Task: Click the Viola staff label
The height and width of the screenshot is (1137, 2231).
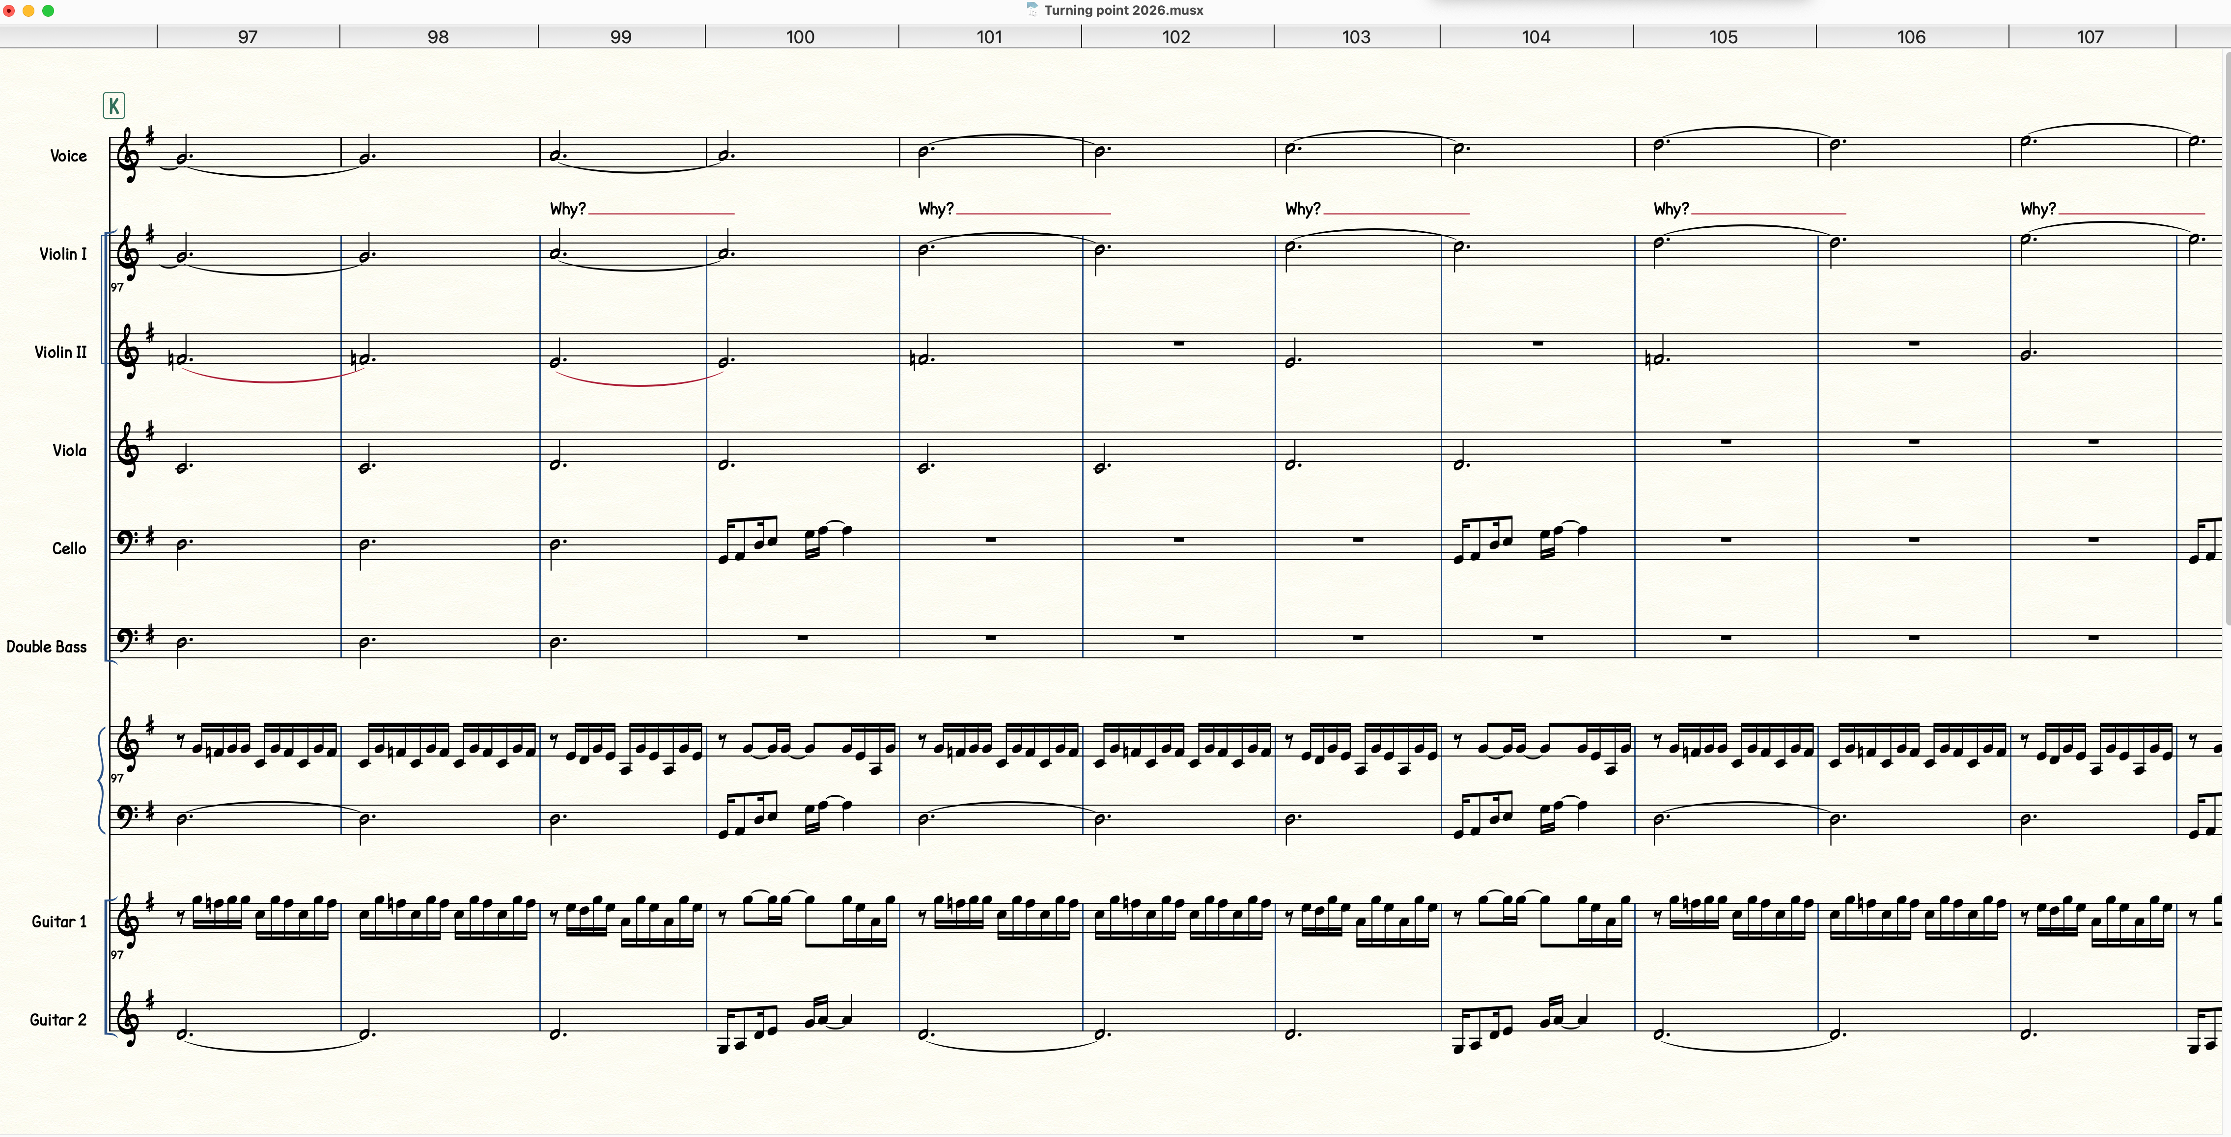Action: tap(69, 450)
